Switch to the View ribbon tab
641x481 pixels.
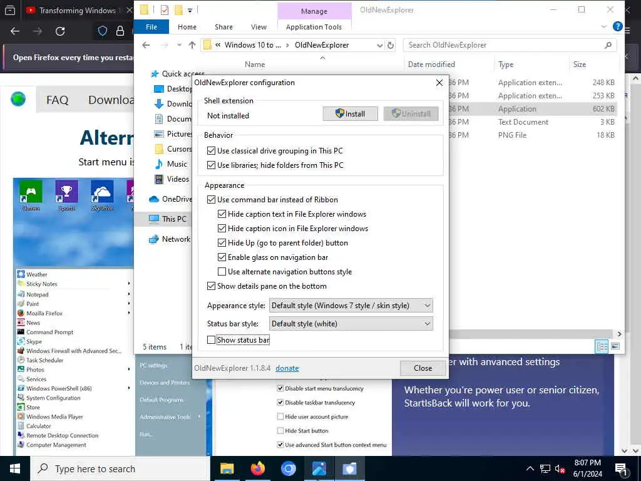click(x=259, y=27)
